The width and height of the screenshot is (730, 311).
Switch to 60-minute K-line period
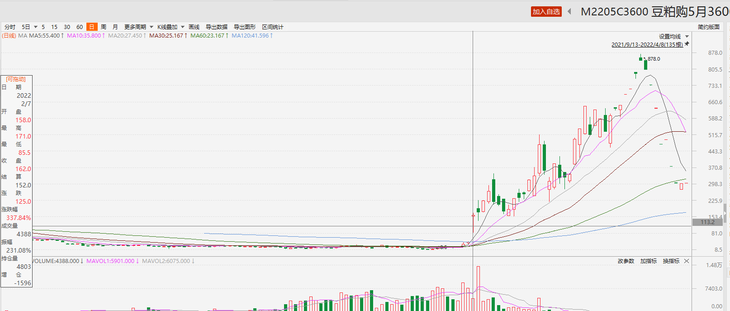80,27
